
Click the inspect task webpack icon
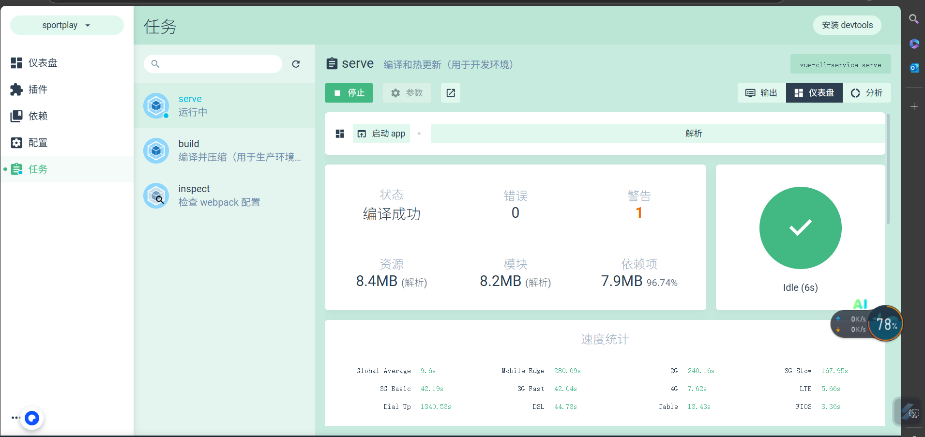pyautogui.click(x=156, y=196)
